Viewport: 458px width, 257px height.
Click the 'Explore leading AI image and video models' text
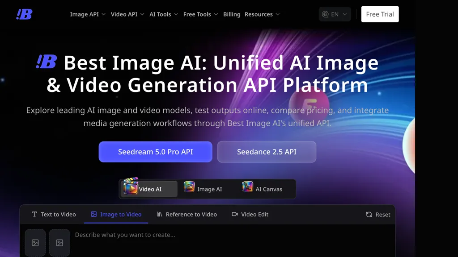click(x=109, y=110)
